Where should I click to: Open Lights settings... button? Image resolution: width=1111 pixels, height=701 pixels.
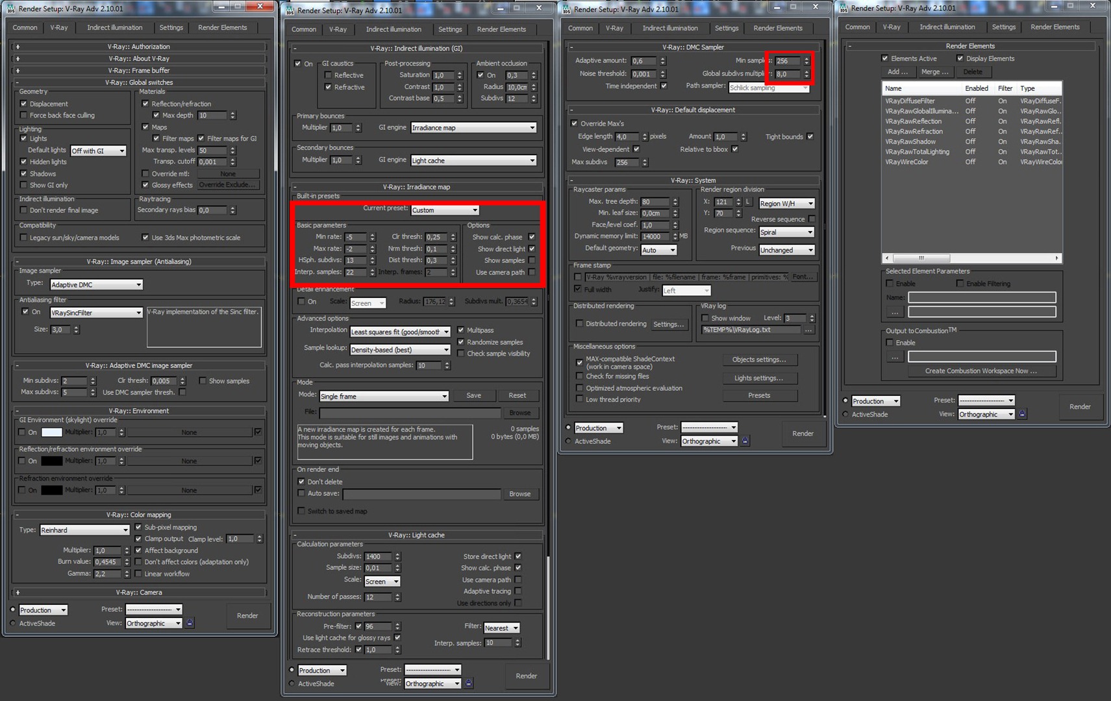(759, 378)
